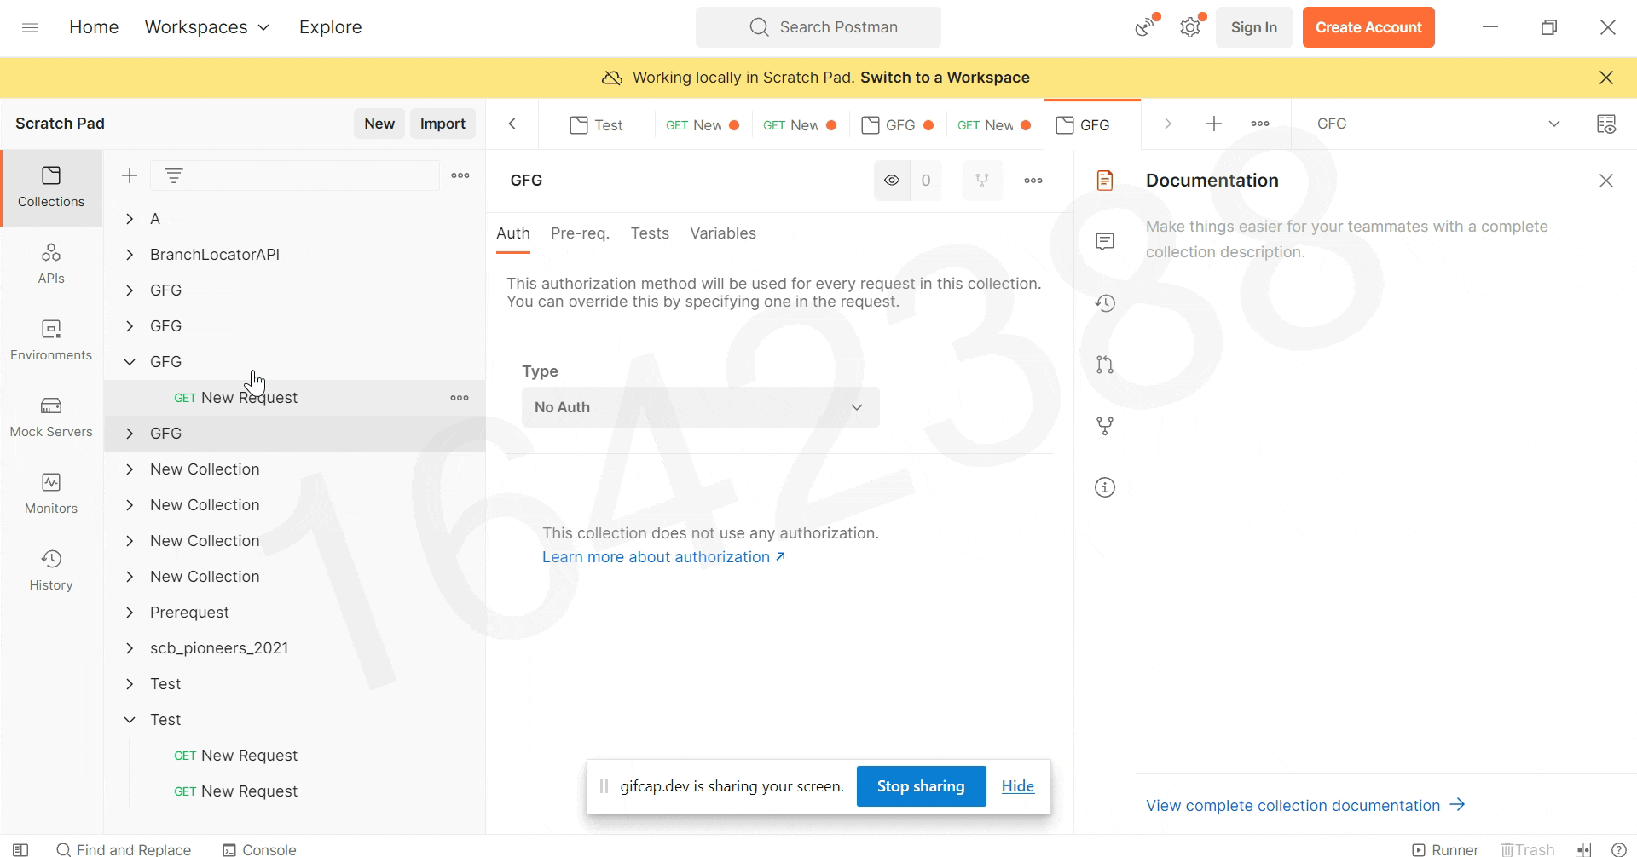The width and height of the screenshot is (1637, 857).
Task: Switch to the Tests tab
Action: [x=650, y=233]
